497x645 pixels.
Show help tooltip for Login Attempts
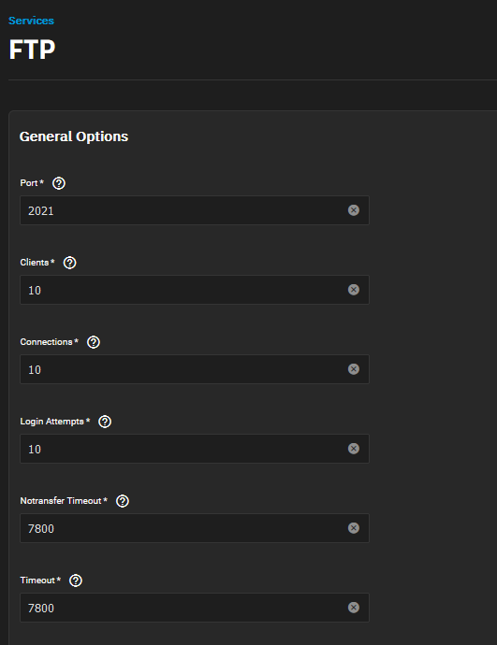[x=105, y=422]
